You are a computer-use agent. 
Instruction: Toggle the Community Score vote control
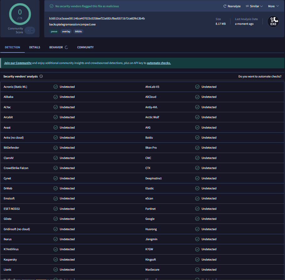[x=30, y=30]
